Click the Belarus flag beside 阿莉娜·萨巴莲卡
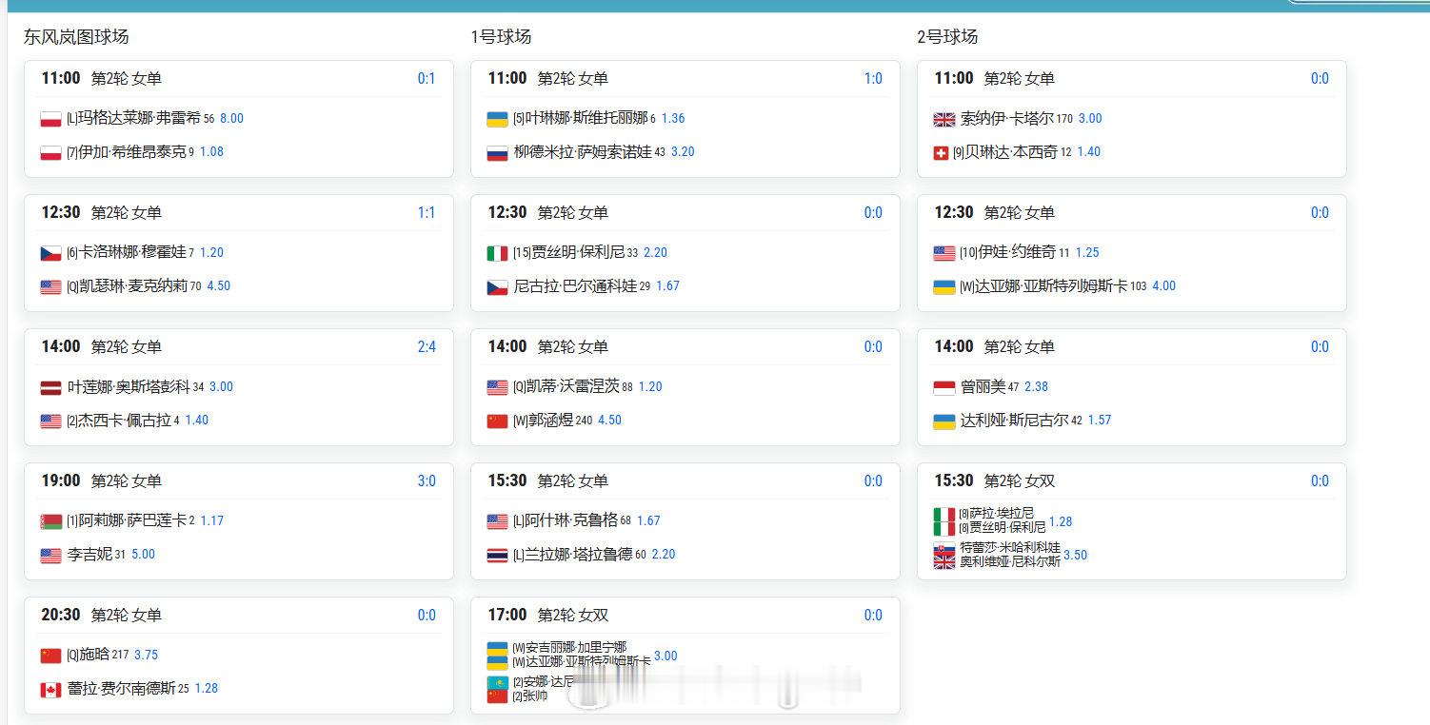The image size is (1430, 725). pos(50,521)
